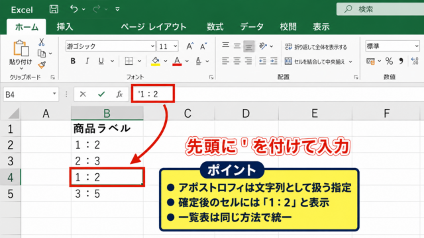Apply red font color A

[x=177, y=61]
